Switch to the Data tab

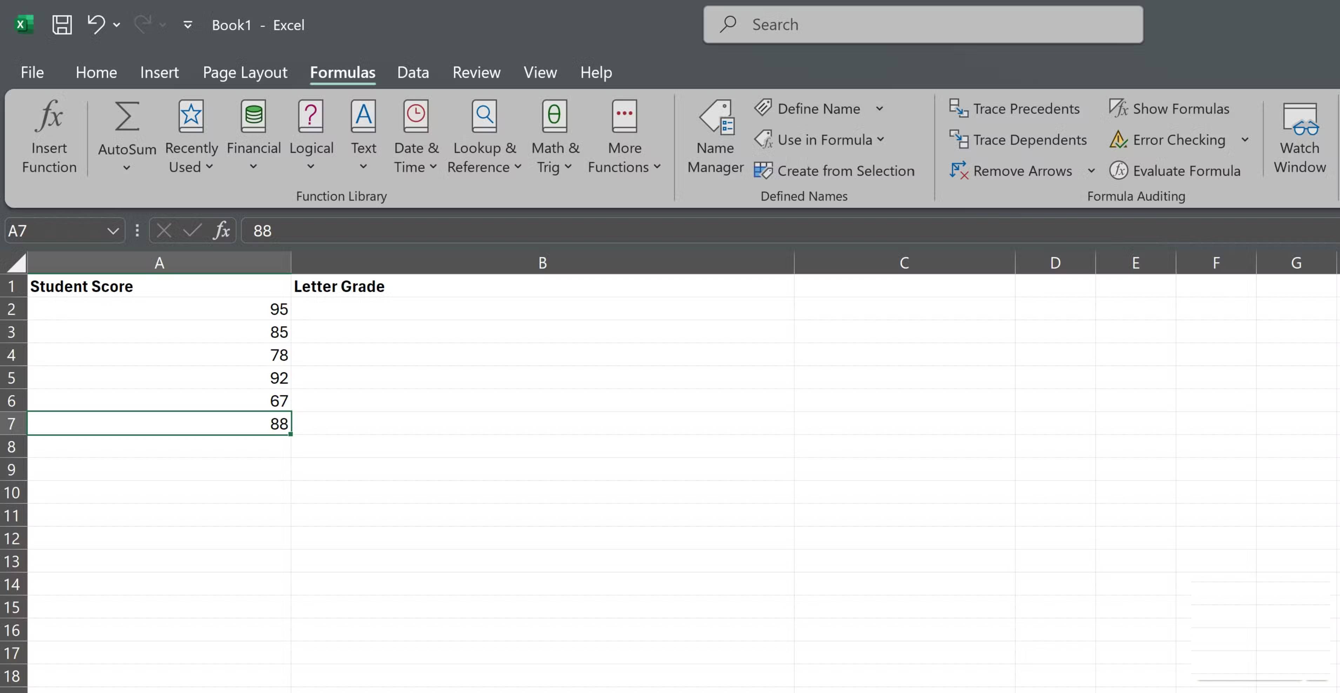(413, 72)
